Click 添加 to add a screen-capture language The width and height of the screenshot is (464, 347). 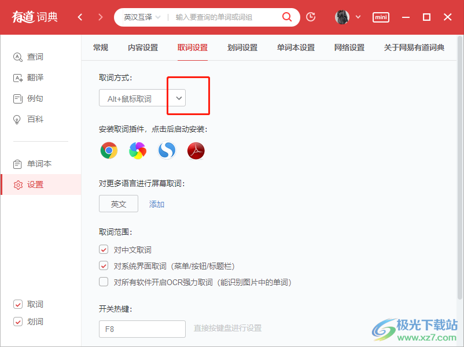(156, 204)
